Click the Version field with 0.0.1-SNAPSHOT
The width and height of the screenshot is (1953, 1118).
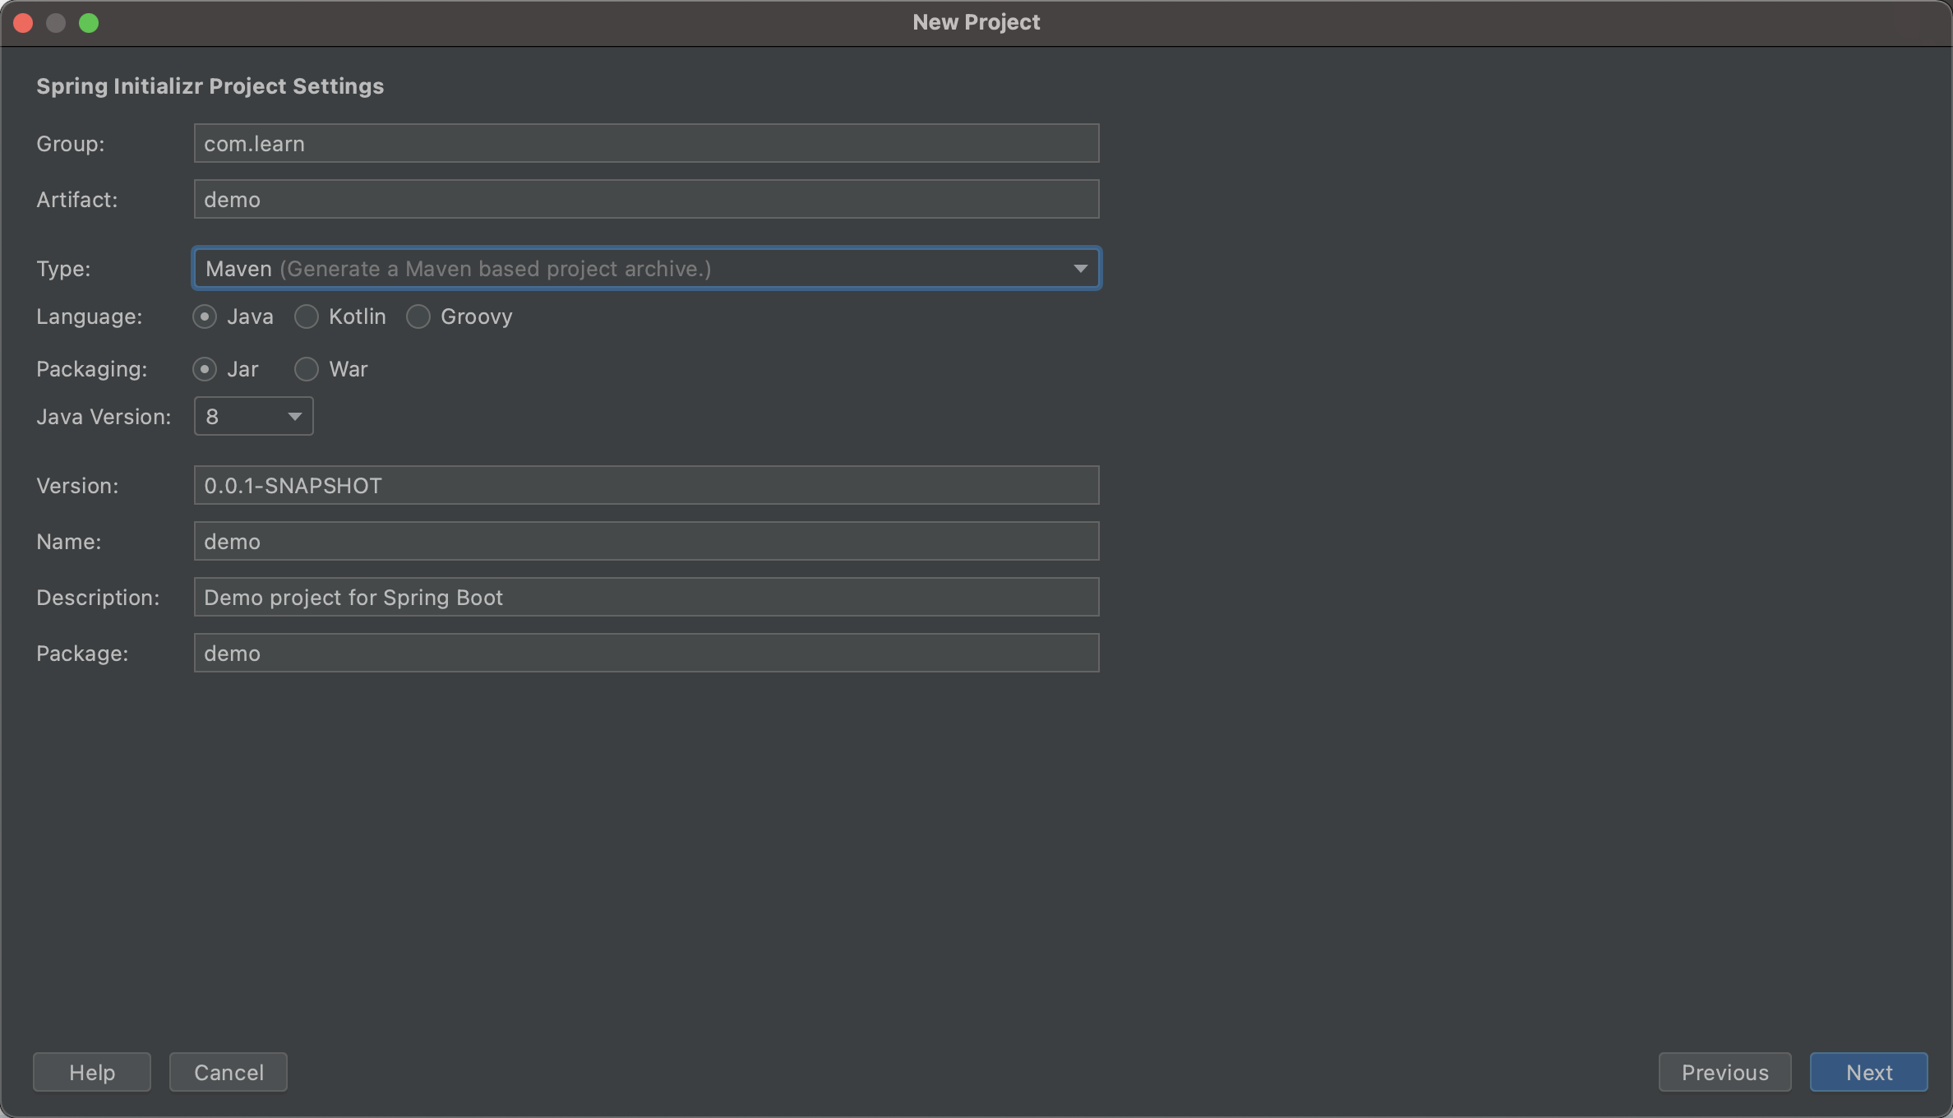pos(646,486)
